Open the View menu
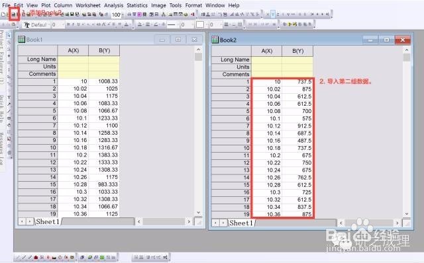The image size is (424, 263). (x=32, y=5)
